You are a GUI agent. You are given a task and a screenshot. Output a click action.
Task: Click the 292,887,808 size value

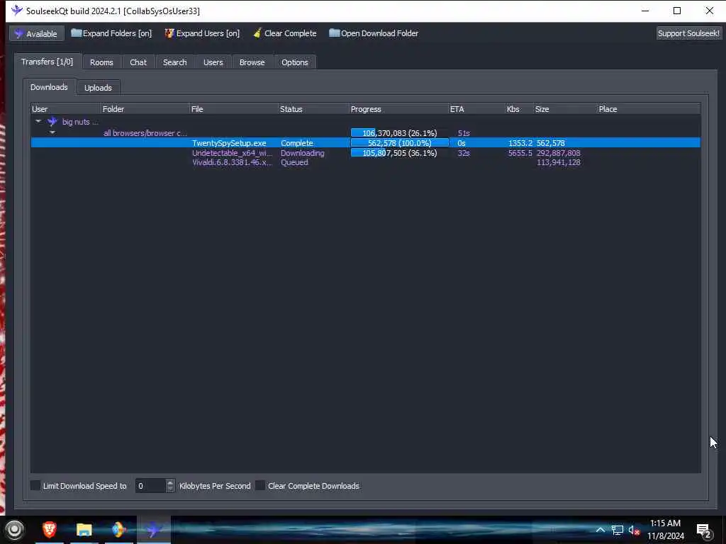558,153
